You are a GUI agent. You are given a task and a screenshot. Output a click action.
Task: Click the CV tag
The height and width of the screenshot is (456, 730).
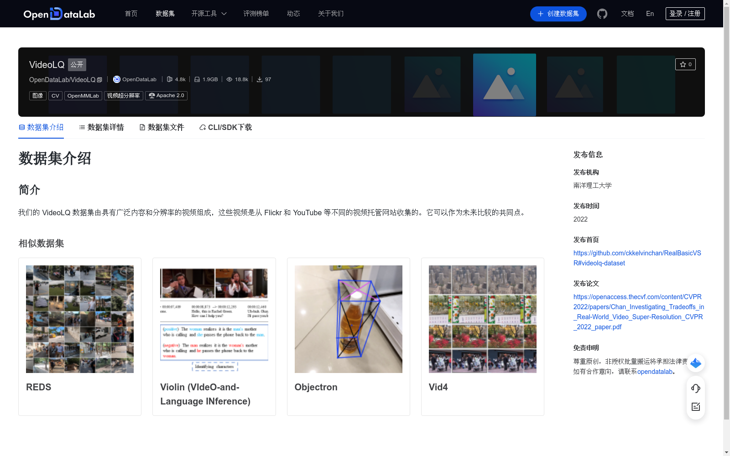pos(55,96)
